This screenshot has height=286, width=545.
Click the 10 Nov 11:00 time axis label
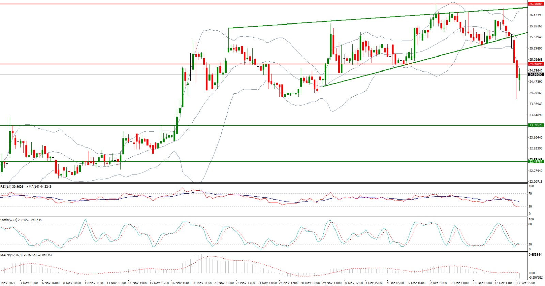coord(94,283)
